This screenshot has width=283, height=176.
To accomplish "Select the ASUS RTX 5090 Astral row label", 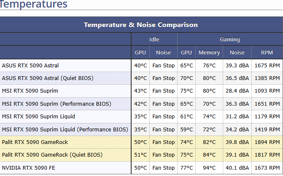I will 30,66.
